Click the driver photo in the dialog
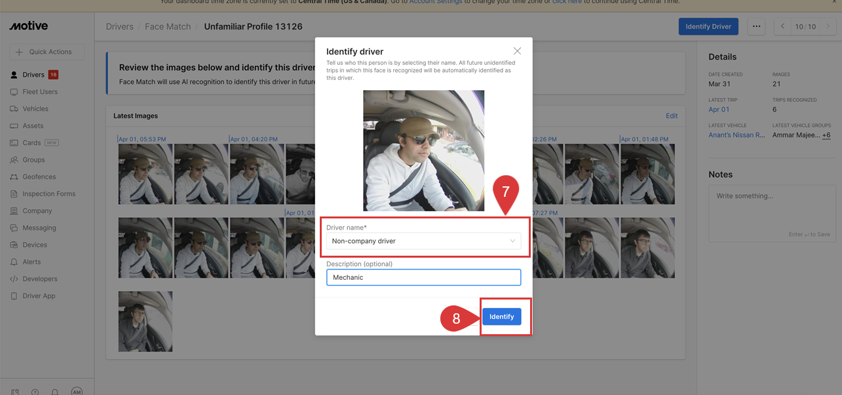This screenshot has width=842, height=395. click(424, 150)
